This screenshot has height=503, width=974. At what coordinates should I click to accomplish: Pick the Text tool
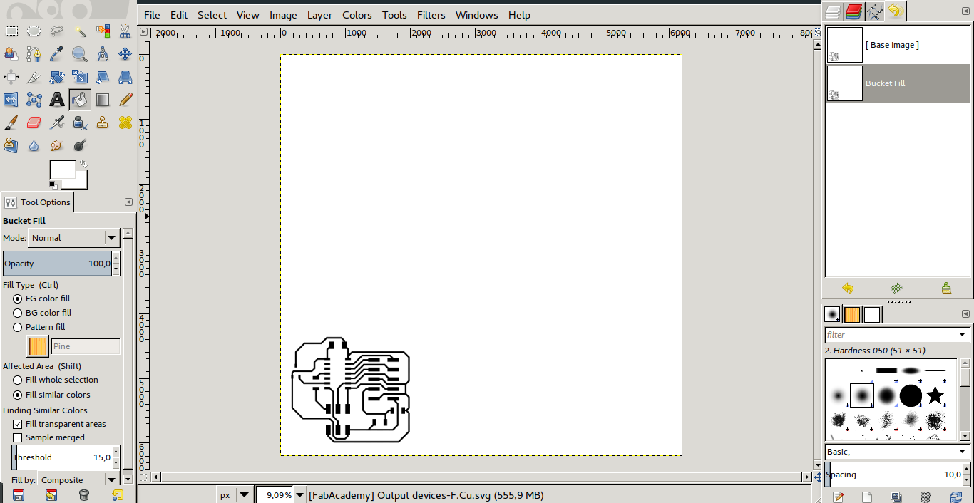[56, 100]
